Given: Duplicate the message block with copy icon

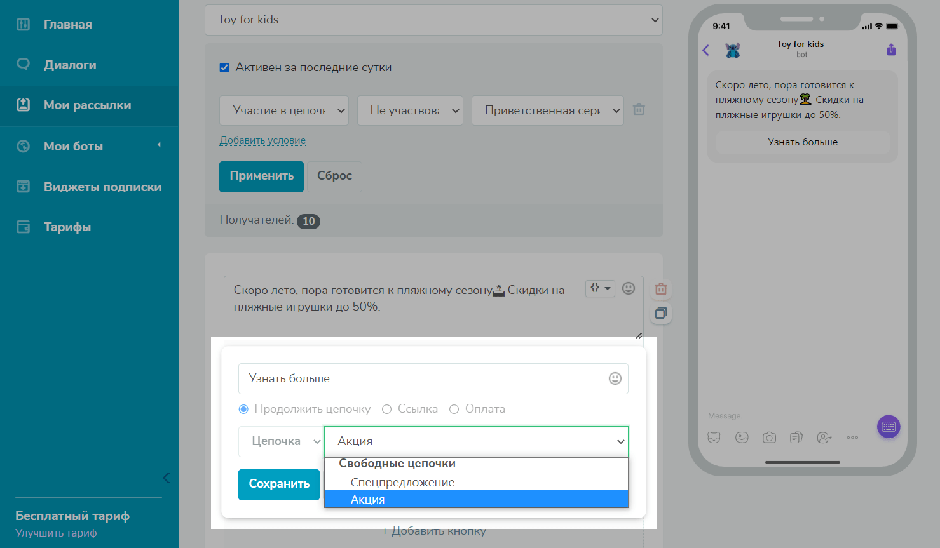Looking at the screenshot, I should (661, 313).
